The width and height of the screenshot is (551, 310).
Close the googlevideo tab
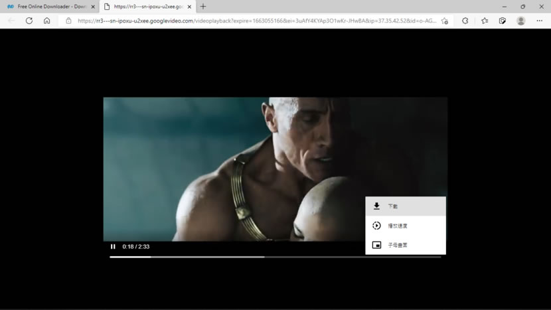click(189, 7)
